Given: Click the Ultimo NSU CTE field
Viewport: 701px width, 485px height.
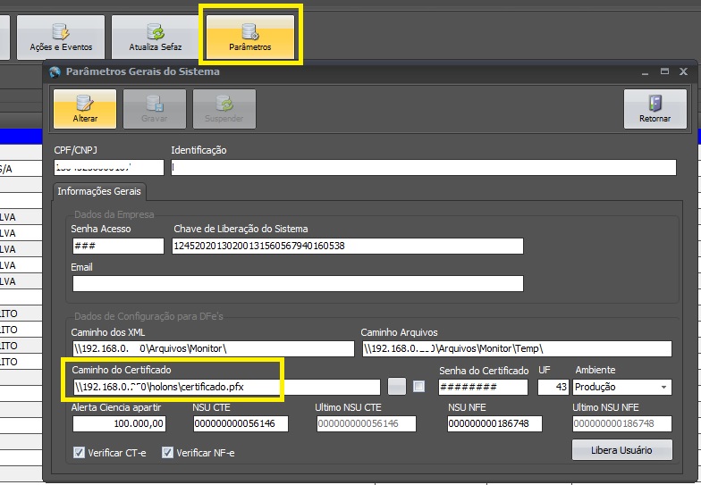Looking at the screenshot, I should pos(367,423).
